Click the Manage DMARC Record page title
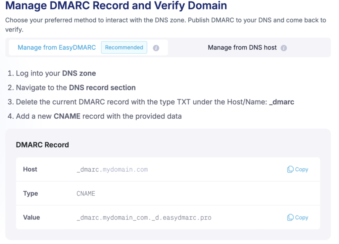Screen dimensions: 339x244 point(116,6)
